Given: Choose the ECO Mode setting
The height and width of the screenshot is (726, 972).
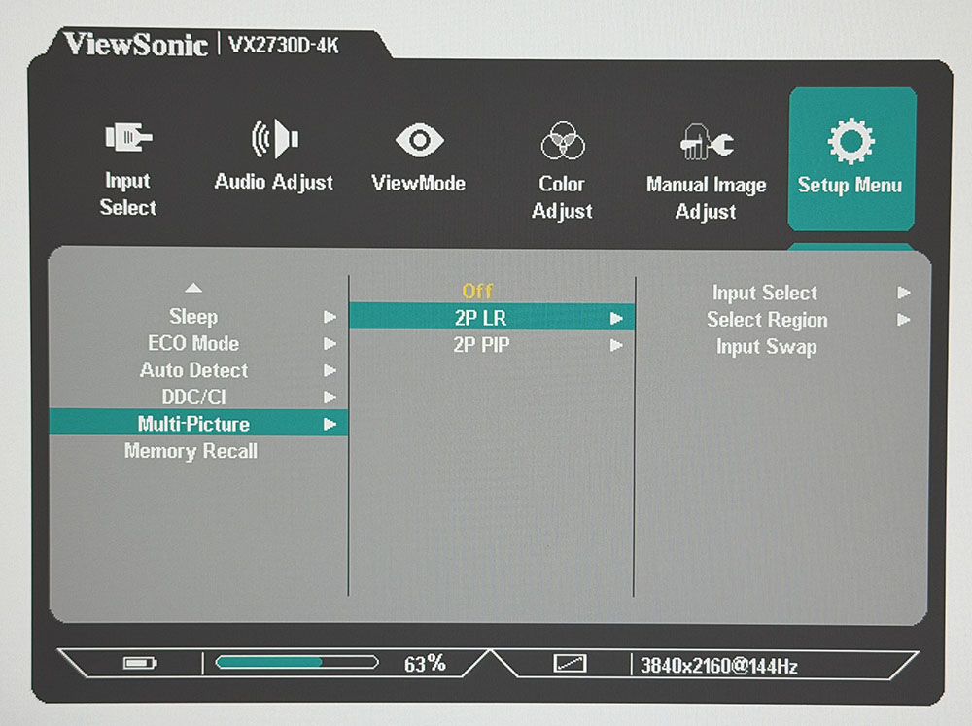Looking at the screenshot, I should 193,343.
